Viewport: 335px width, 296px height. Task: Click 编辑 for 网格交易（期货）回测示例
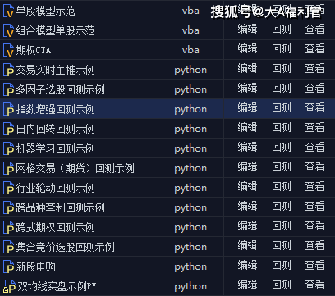click(x=247, y=166)
